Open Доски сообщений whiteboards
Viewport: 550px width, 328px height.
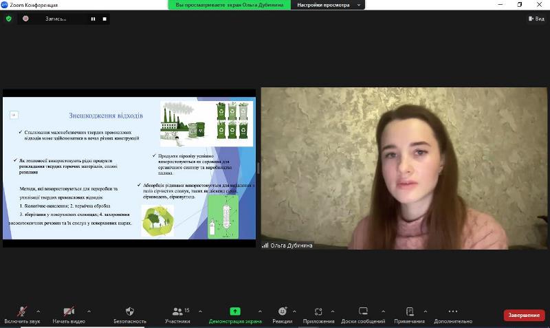pos(363,315)
